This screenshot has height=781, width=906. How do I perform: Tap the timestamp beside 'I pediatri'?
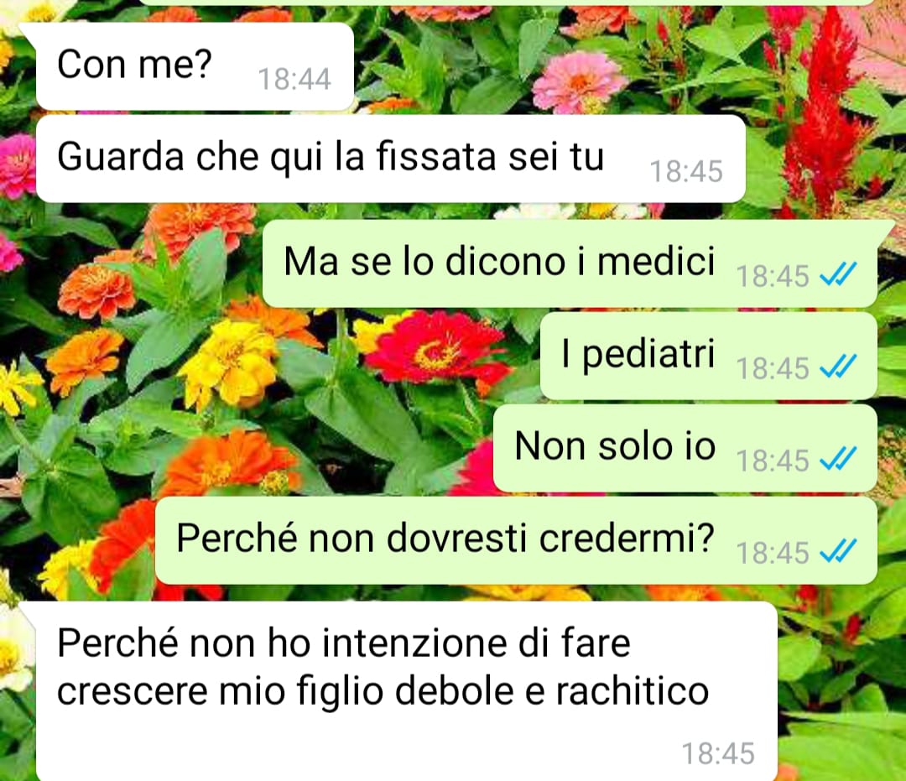(772, 368)
